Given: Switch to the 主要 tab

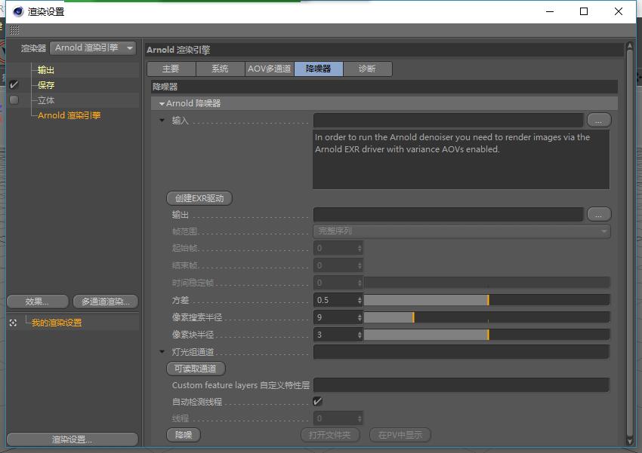Looking at the screenshot, I should point(171,69).
